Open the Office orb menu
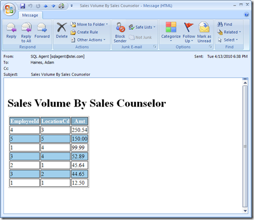 pyautogui.click(x=9, y=9)
